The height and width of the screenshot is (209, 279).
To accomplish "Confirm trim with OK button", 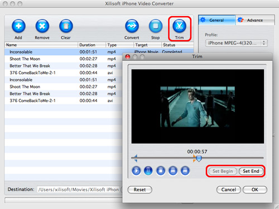I will pyautogui.click(x=255, y=189).
